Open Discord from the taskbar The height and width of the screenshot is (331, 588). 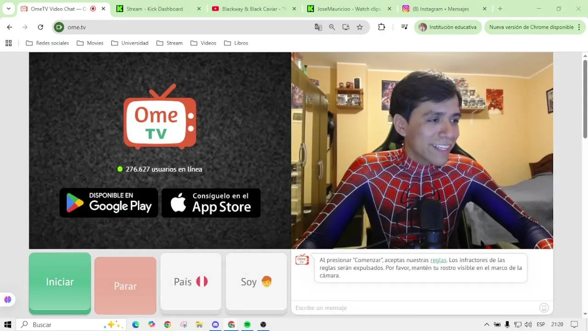pos(215,325)
